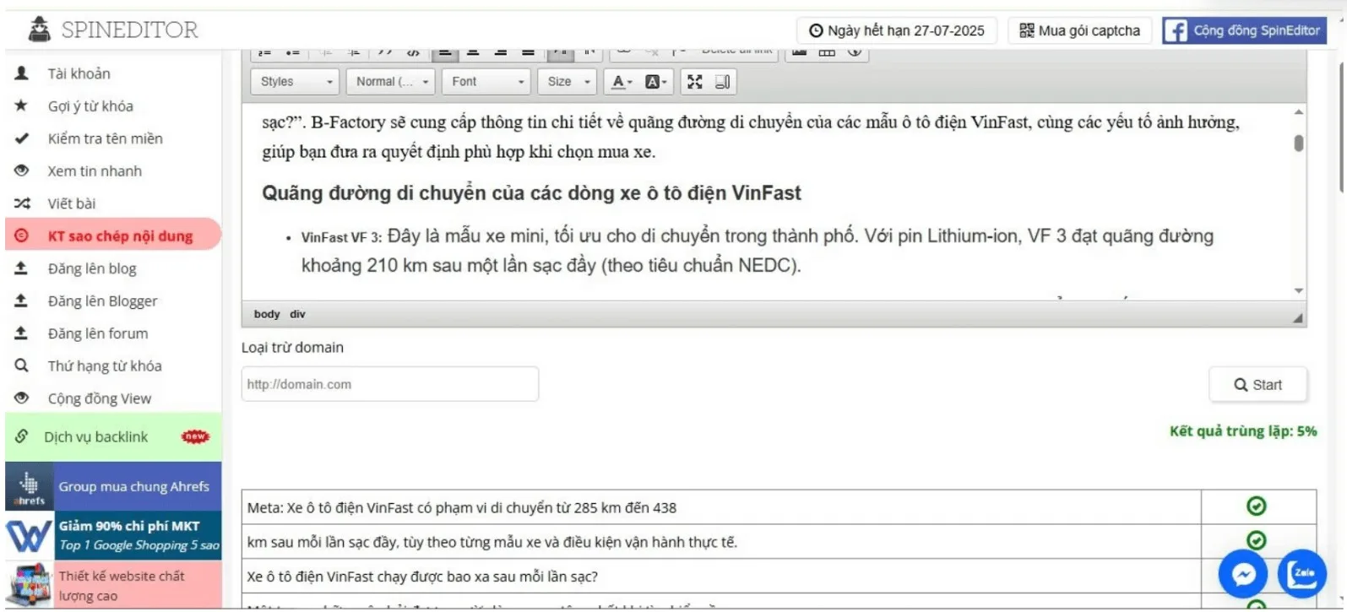Click green check for km sau mỗi row
The height and width of the screenshot is (612, 1347).
tap(1257, 540)
